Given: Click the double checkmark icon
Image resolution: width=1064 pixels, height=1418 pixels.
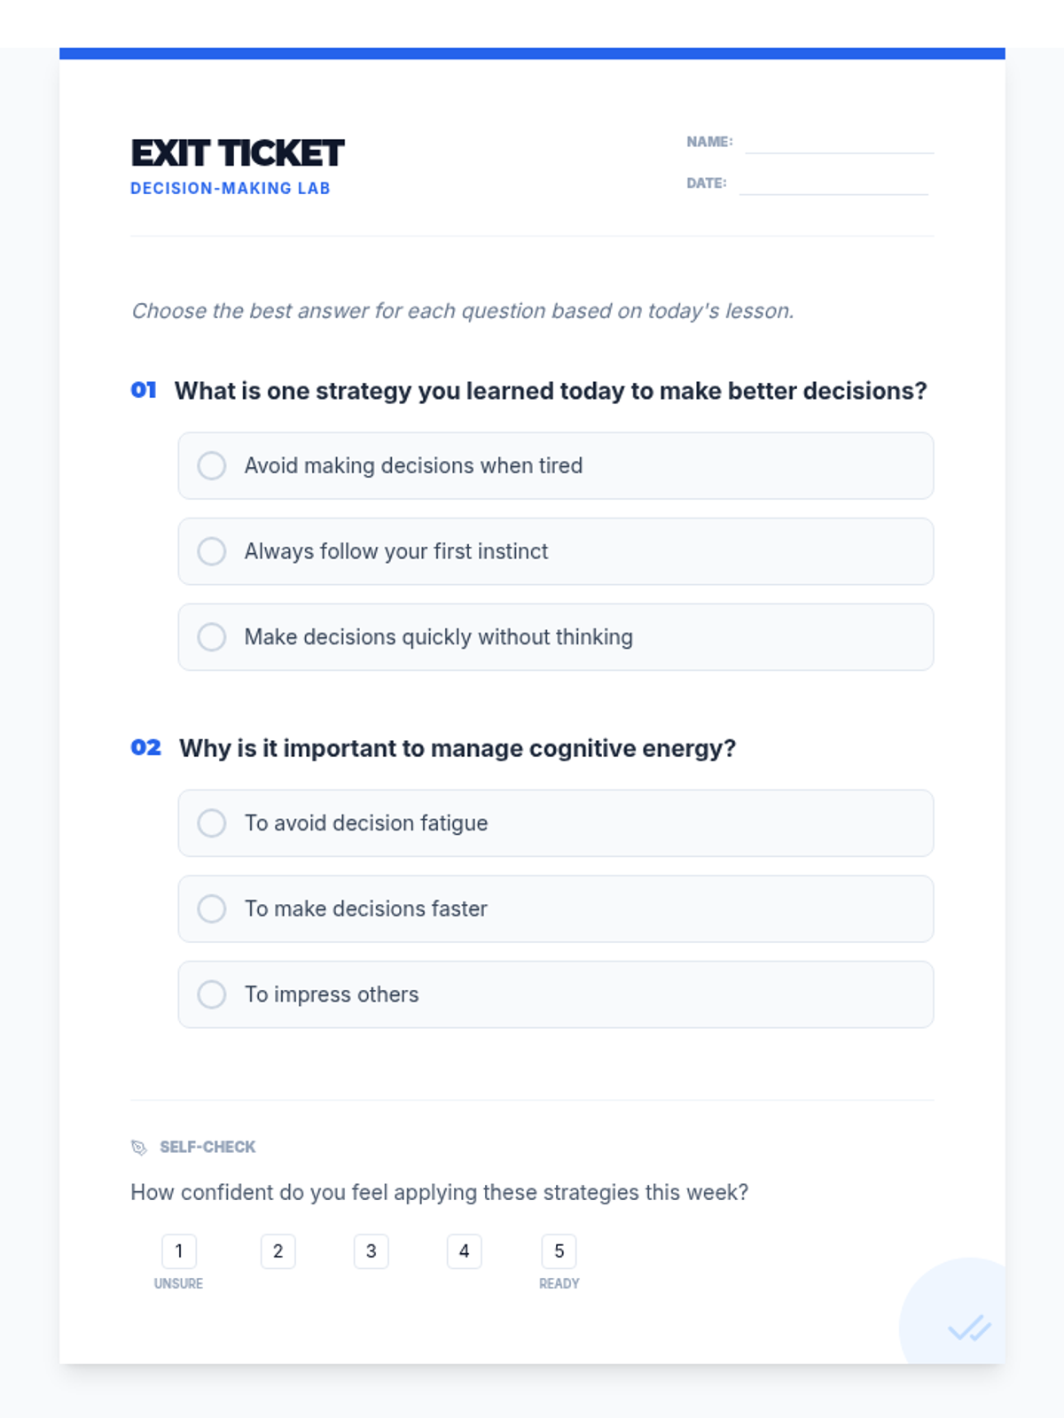Looking at the screenshot, I should [x=968, y=1328].
